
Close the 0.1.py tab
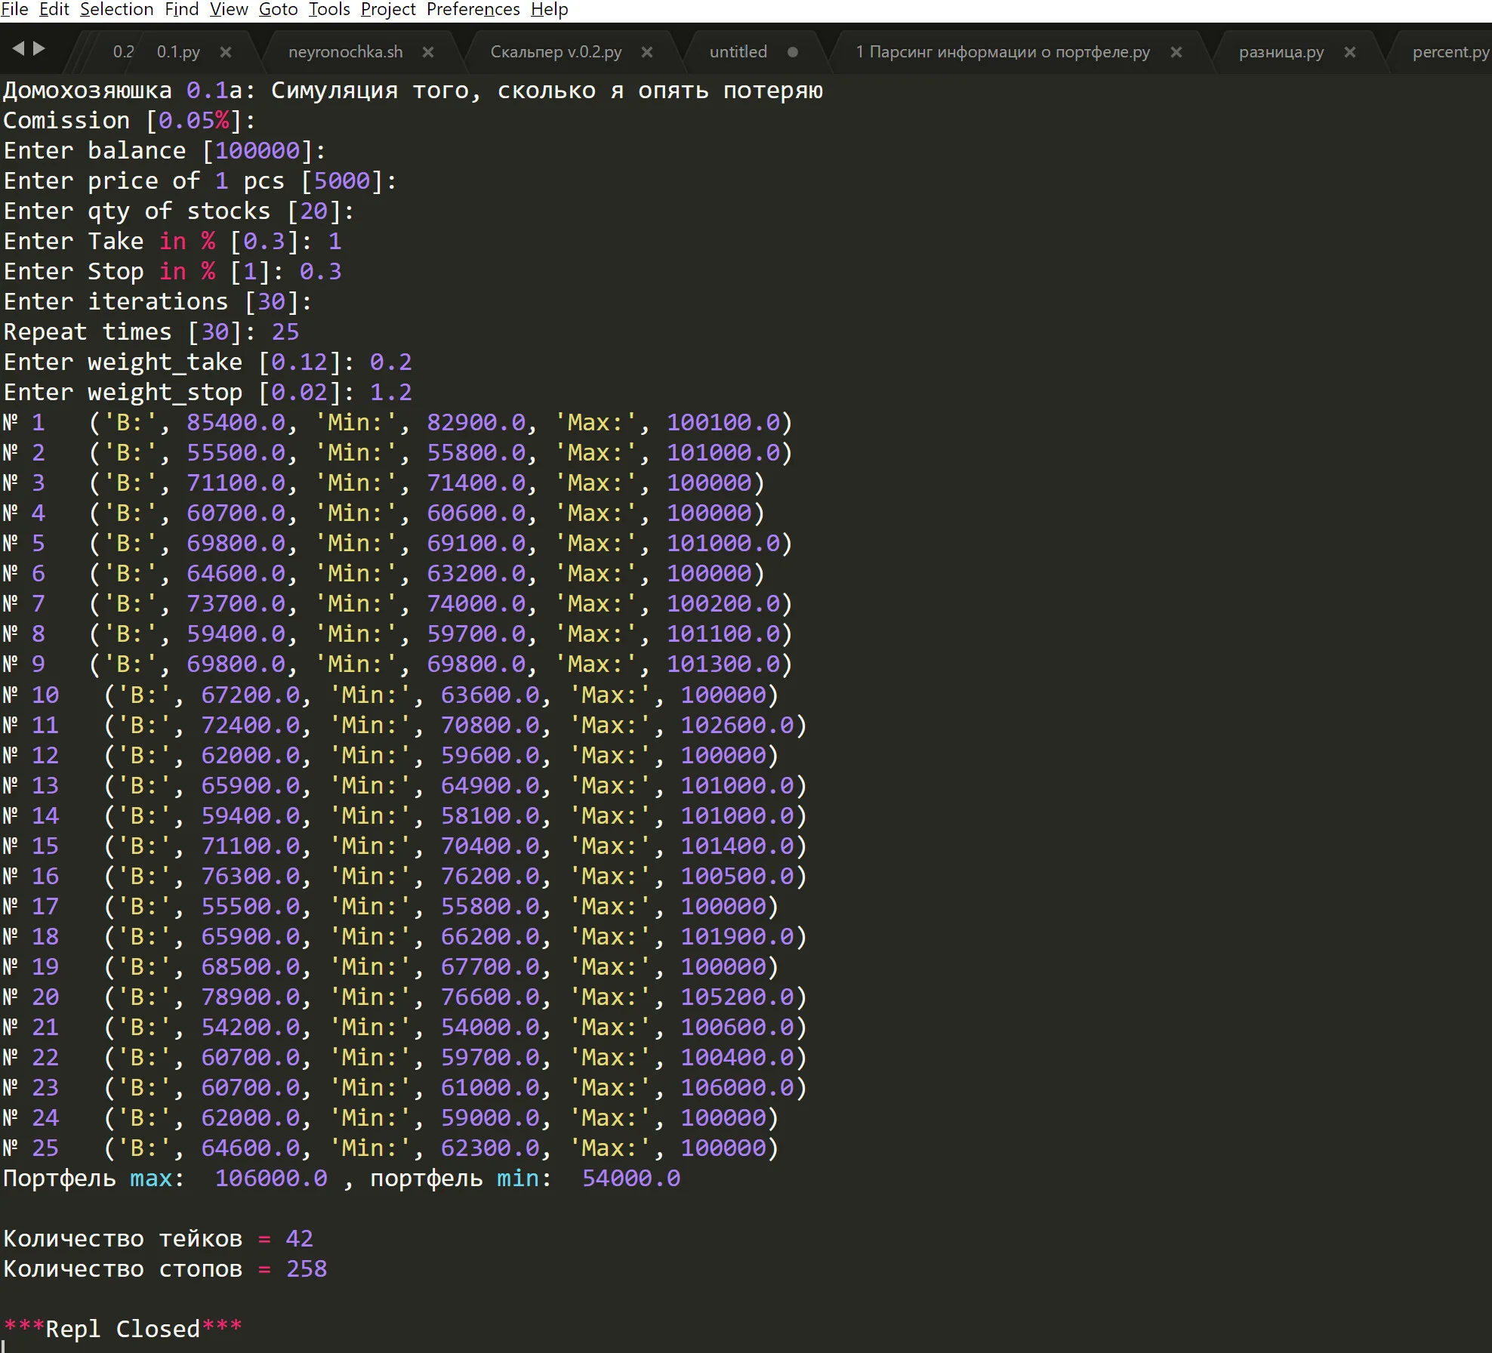(x=226, y=52)
